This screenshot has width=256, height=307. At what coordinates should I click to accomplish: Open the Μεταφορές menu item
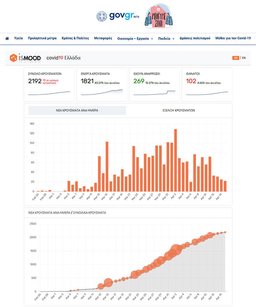point(103,38)
